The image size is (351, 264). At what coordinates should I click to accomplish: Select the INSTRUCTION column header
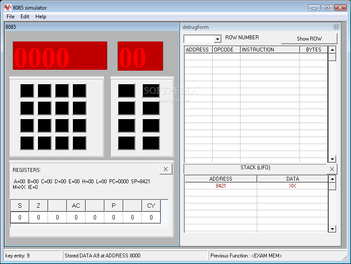[270, 50]
